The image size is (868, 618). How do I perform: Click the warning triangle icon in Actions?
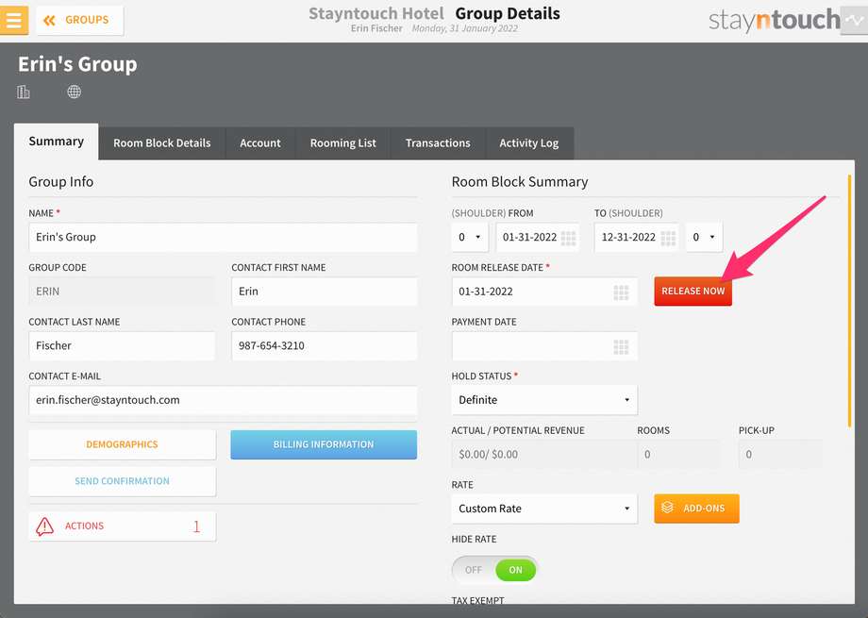point(45,526)
